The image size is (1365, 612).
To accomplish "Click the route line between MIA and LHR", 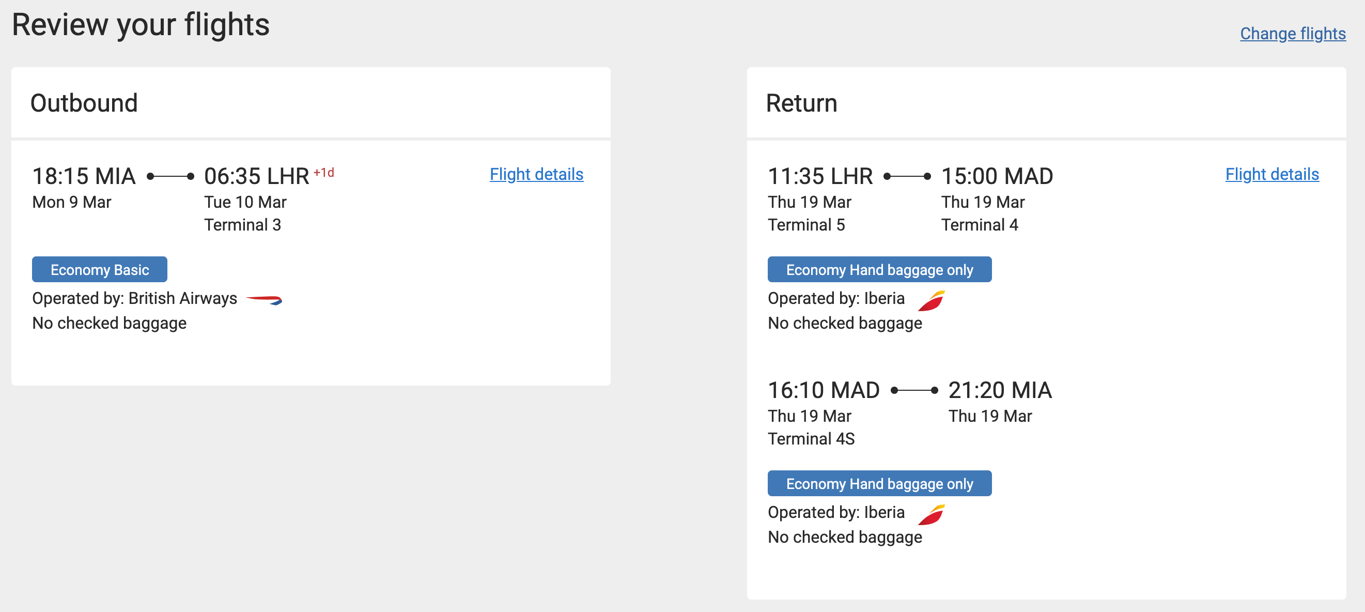I will (x=170, y=177).
